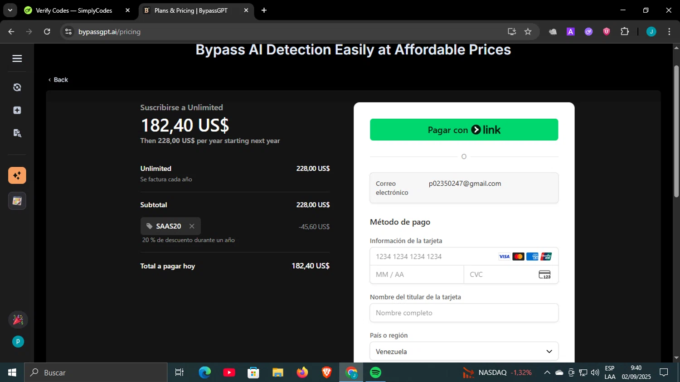Click the volume icon in system tray

tap(595, 372)
